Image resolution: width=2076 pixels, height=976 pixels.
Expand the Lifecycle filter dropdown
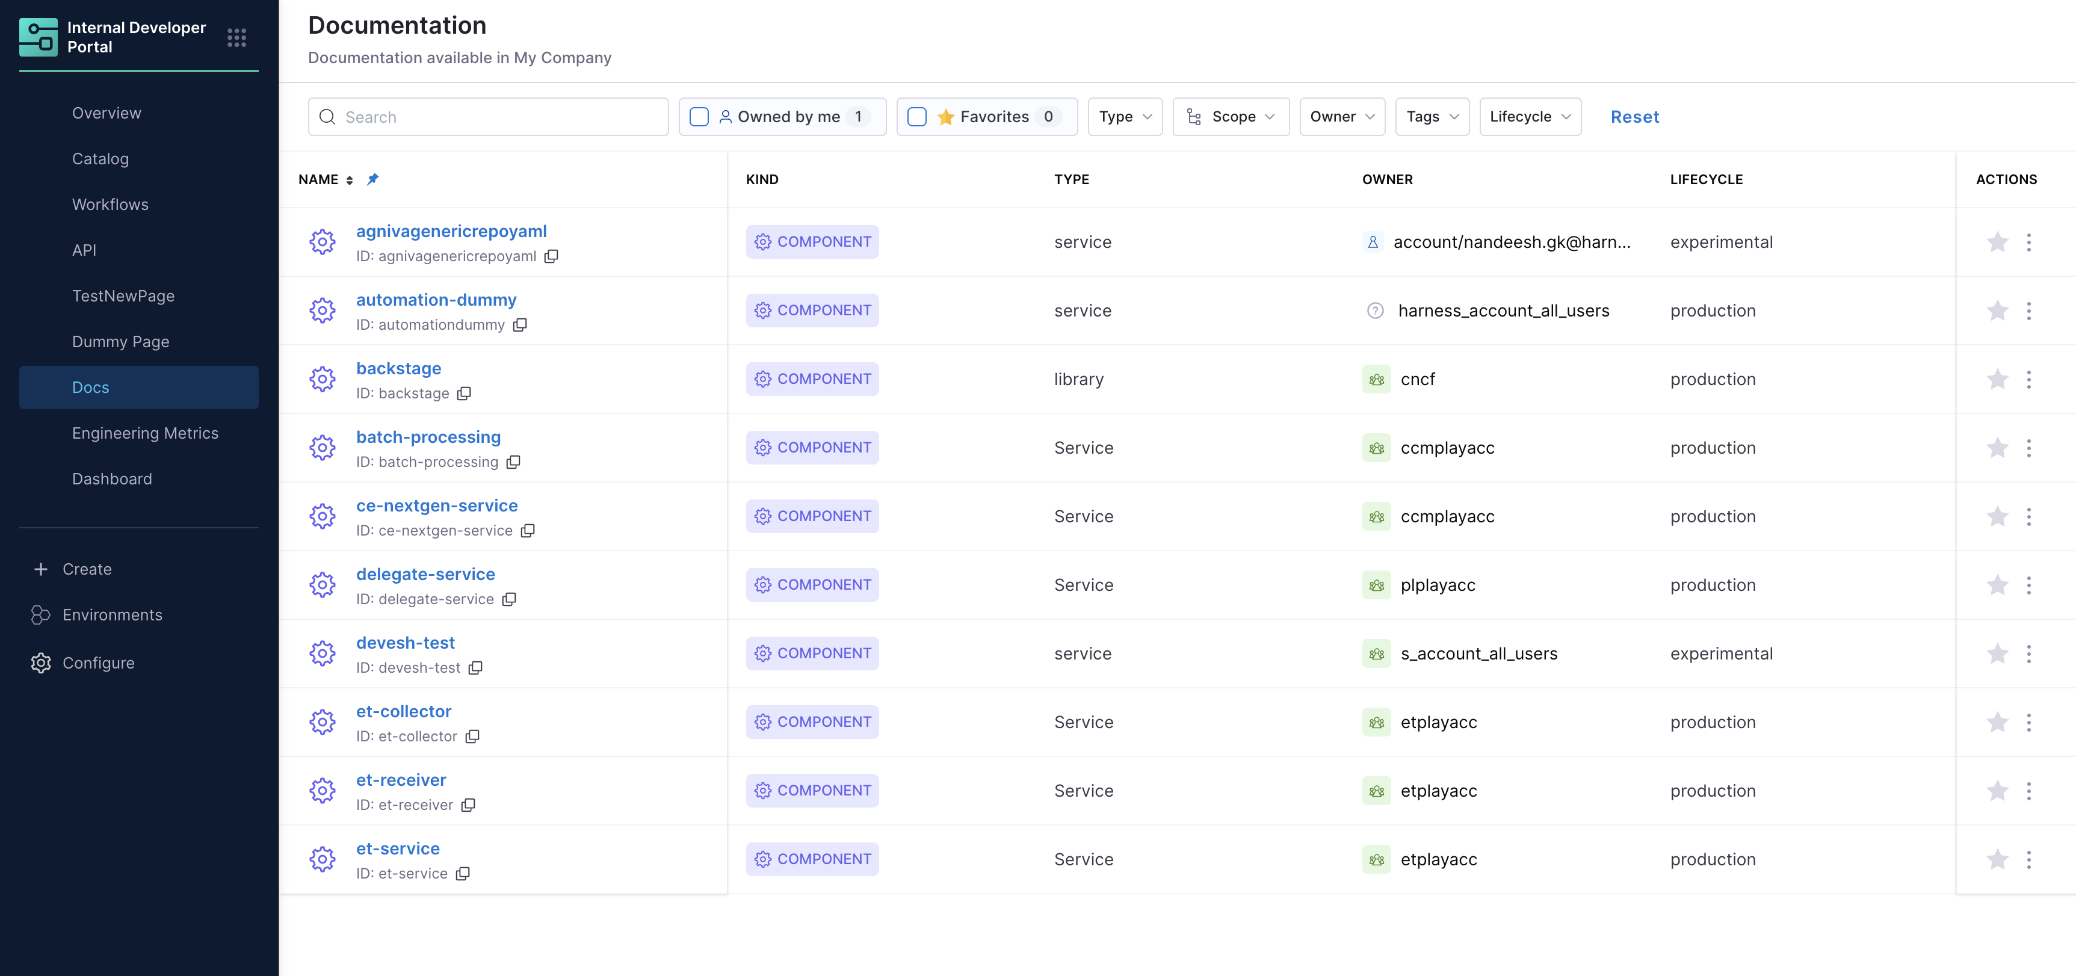point(1530,117)
